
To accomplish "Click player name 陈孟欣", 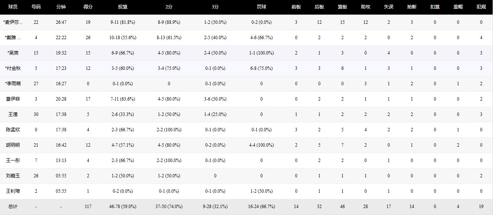I will click(13, 130).
